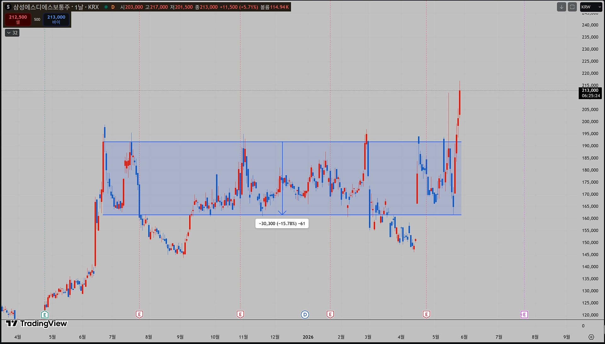Click the change value +11,500 (+5.71%)
The height and width of the screenshot is (344, 605).
tap(239, 7)
